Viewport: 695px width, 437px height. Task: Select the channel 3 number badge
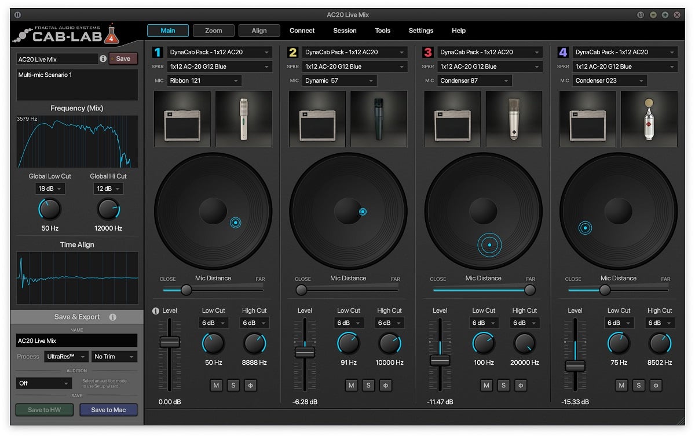pyautogui.click(x=427, y=53)
